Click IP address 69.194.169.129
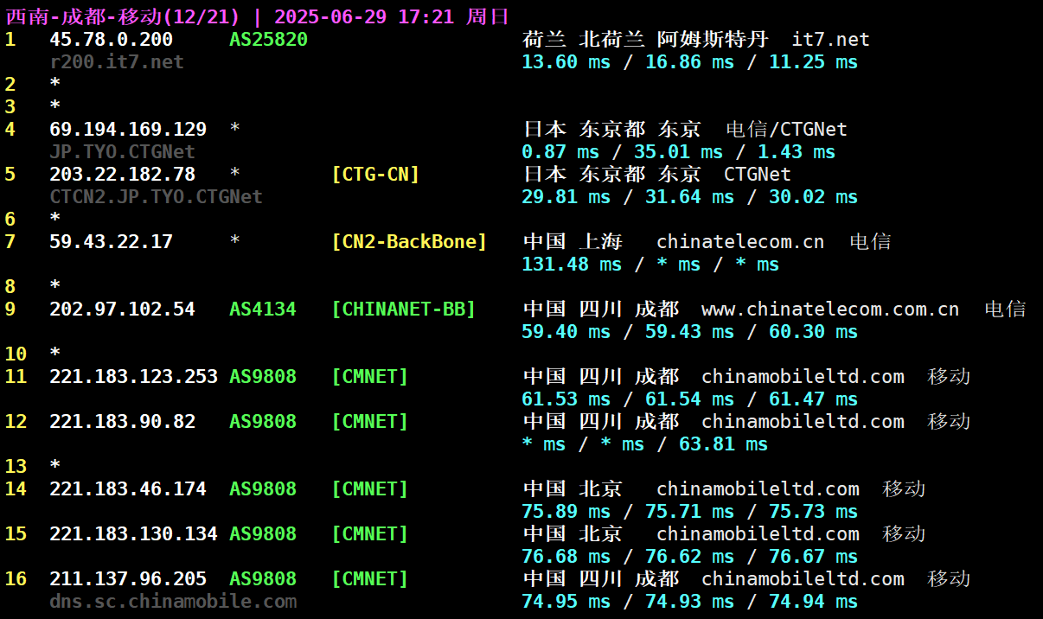Screen dimensions: 1043x619 (x=128, y=130)
